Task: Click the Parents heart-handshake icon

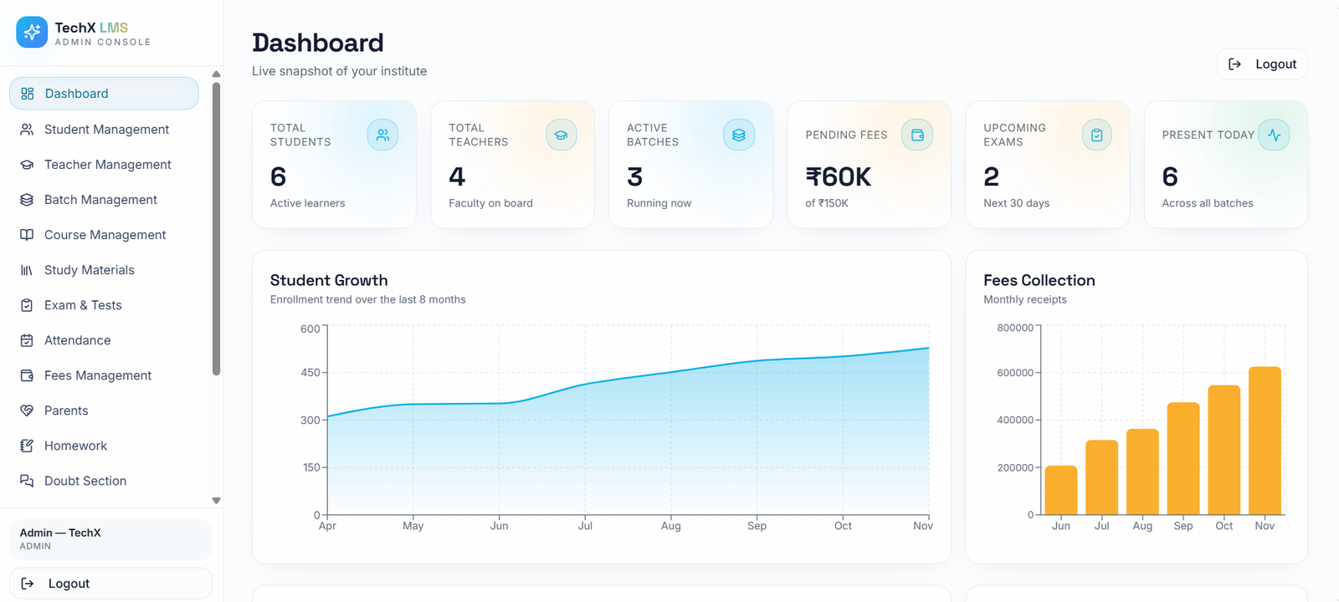Action: (x=27, y=411)
